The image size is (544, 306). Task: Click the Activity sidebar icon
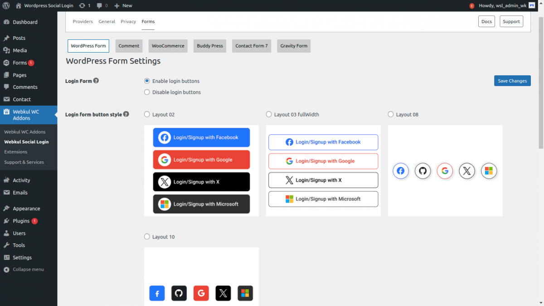click(6, 180)
